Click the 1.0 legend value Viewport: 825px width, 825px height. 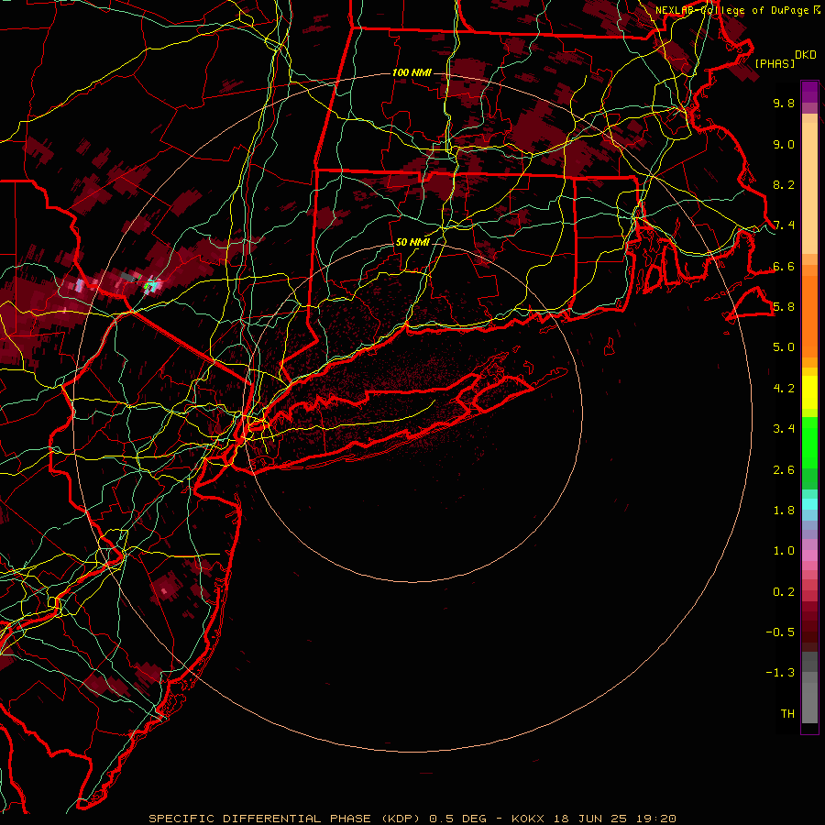click(784, 551)
